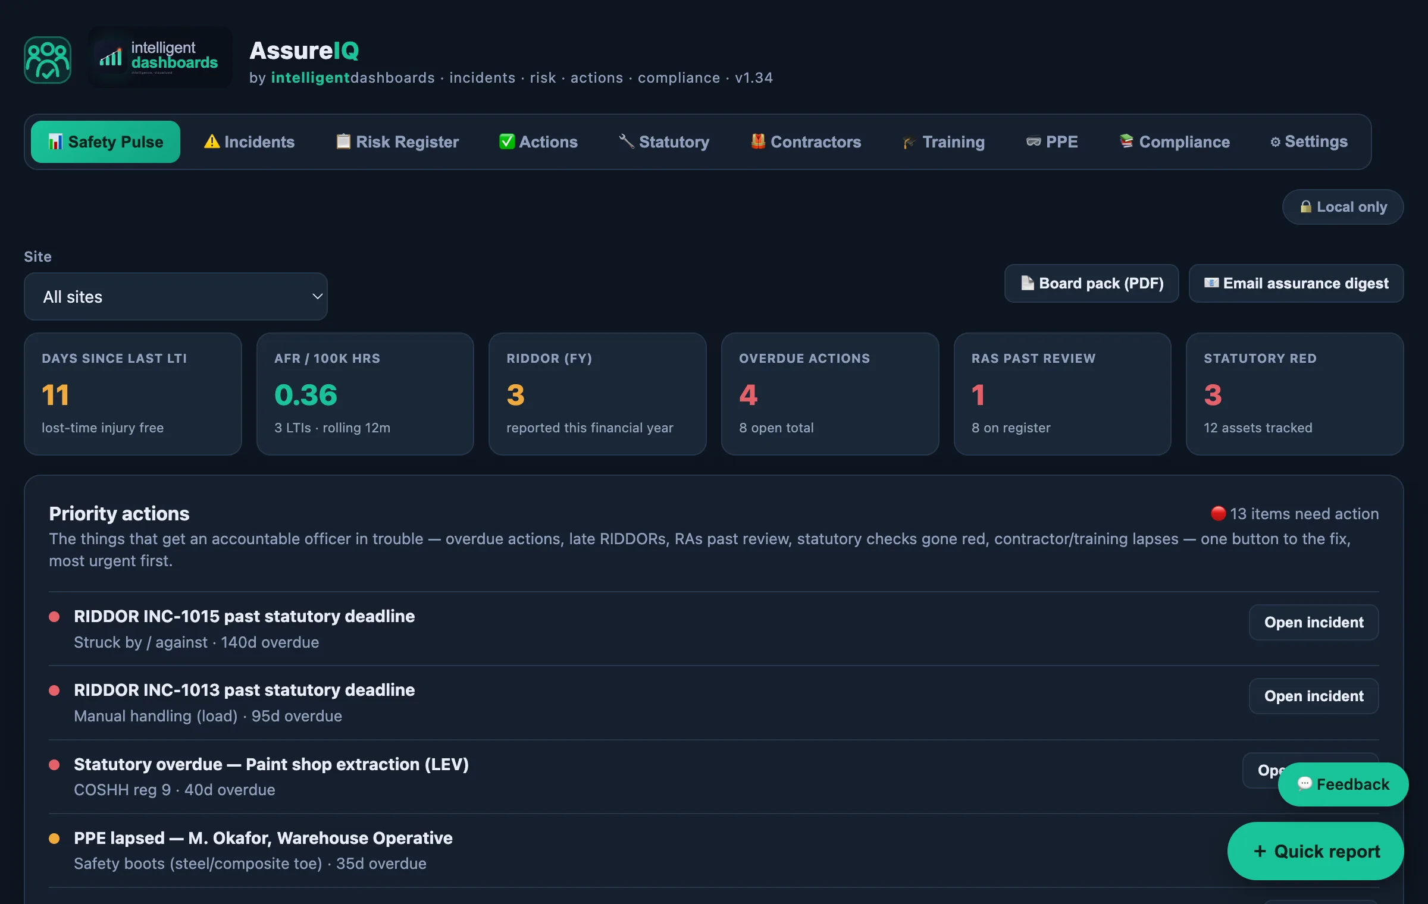Click the intelligent dashboards logo
Screen dimensions: 1428x904
(160, 58)
